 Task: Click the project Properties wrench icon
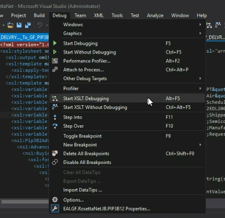point(55,208)
